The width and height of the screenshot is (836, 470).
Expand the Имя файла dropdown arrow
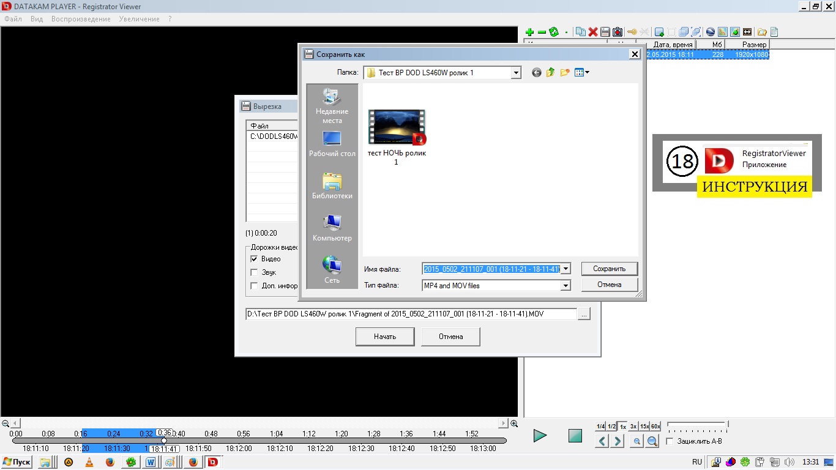click(565, 269)
